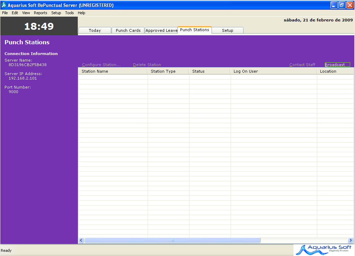Open the Edit menu
The width and height of the screenshot is (355, 256).
[x=15, y=13]
